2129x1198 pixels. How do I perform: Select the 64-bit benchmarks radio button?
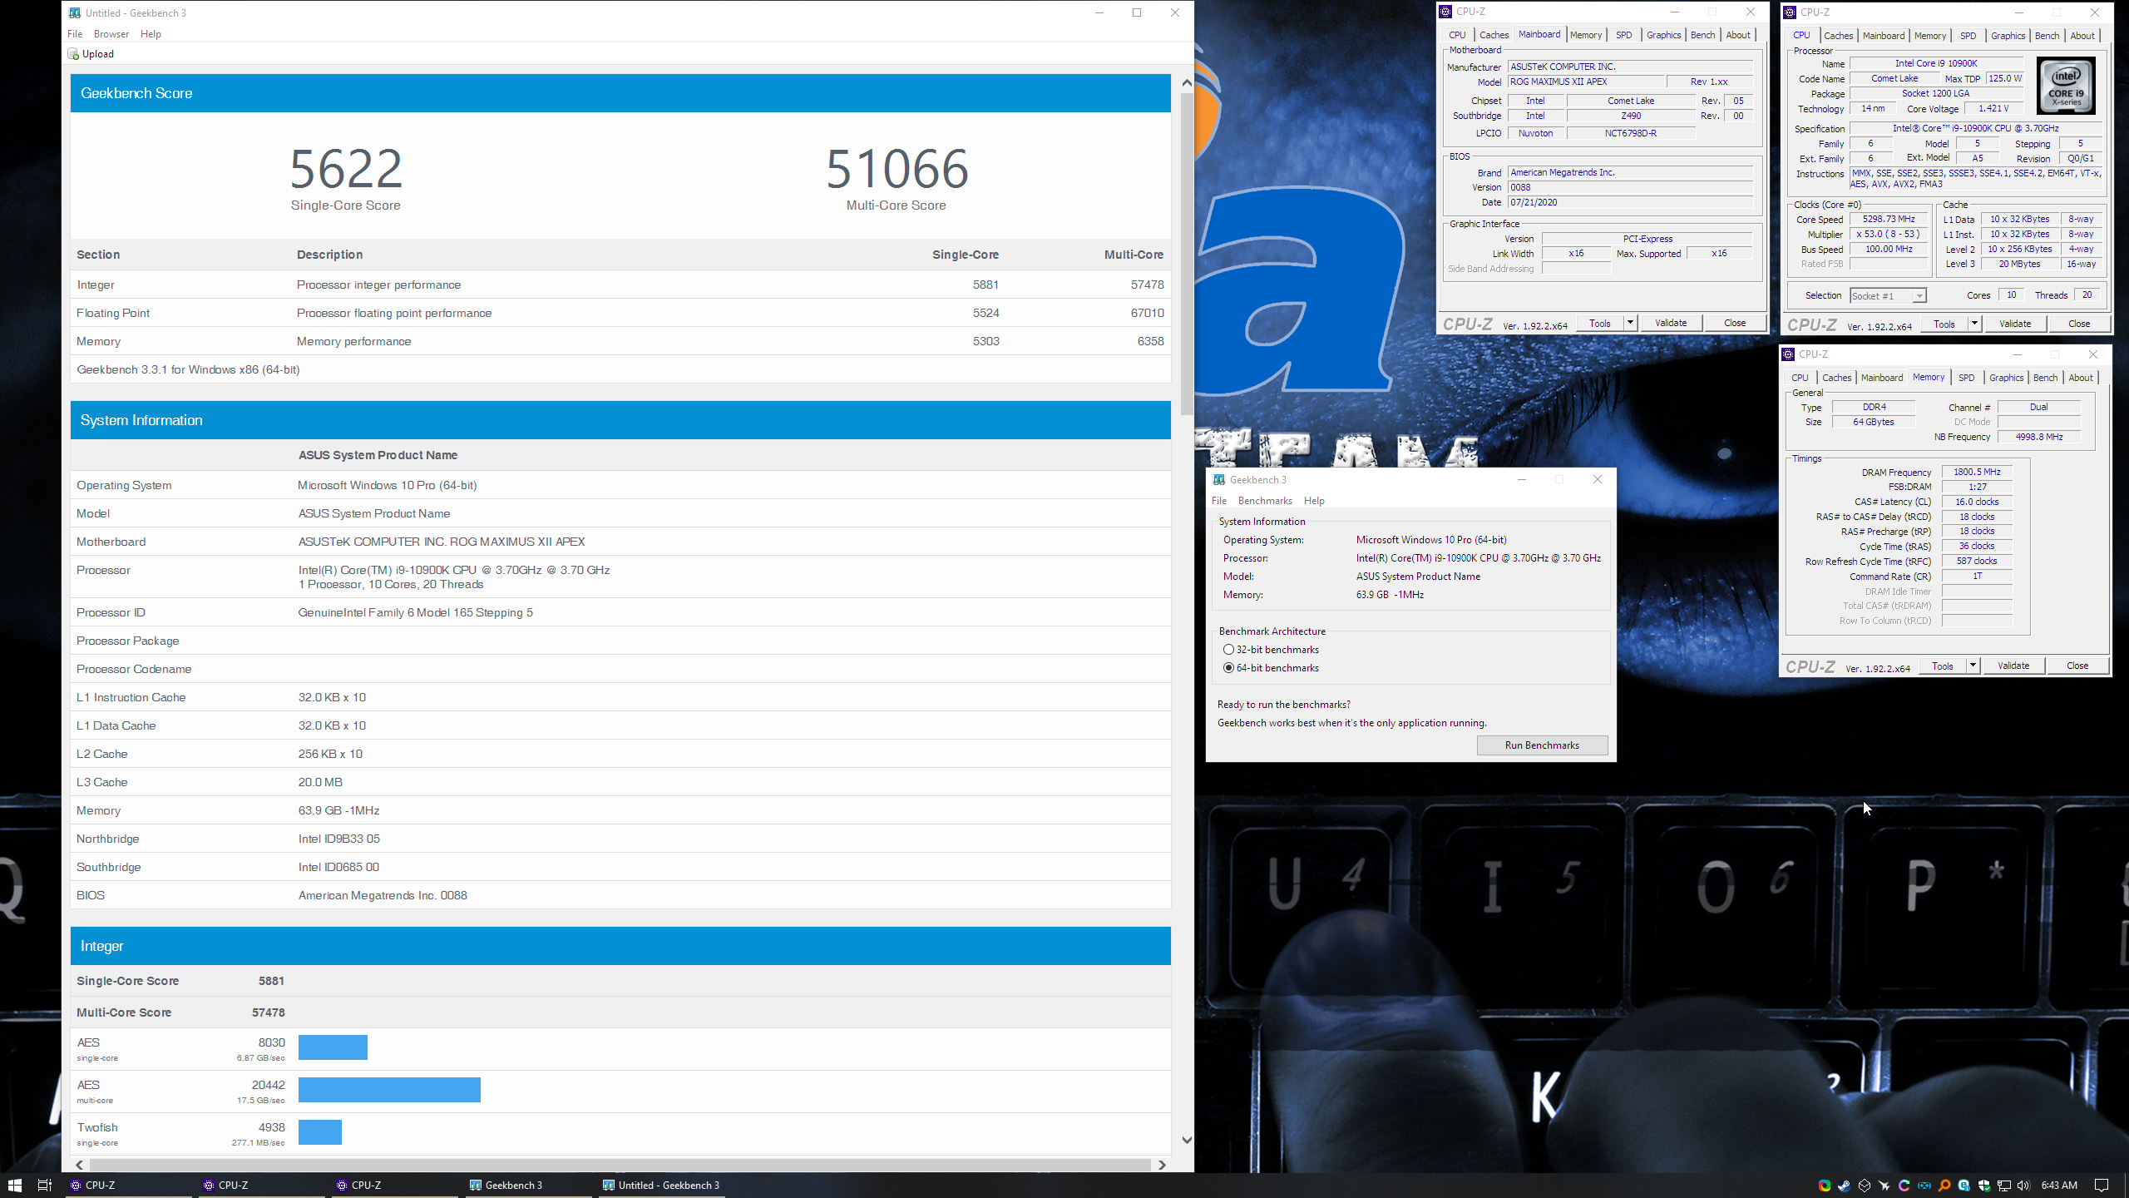coord(1228,668)
